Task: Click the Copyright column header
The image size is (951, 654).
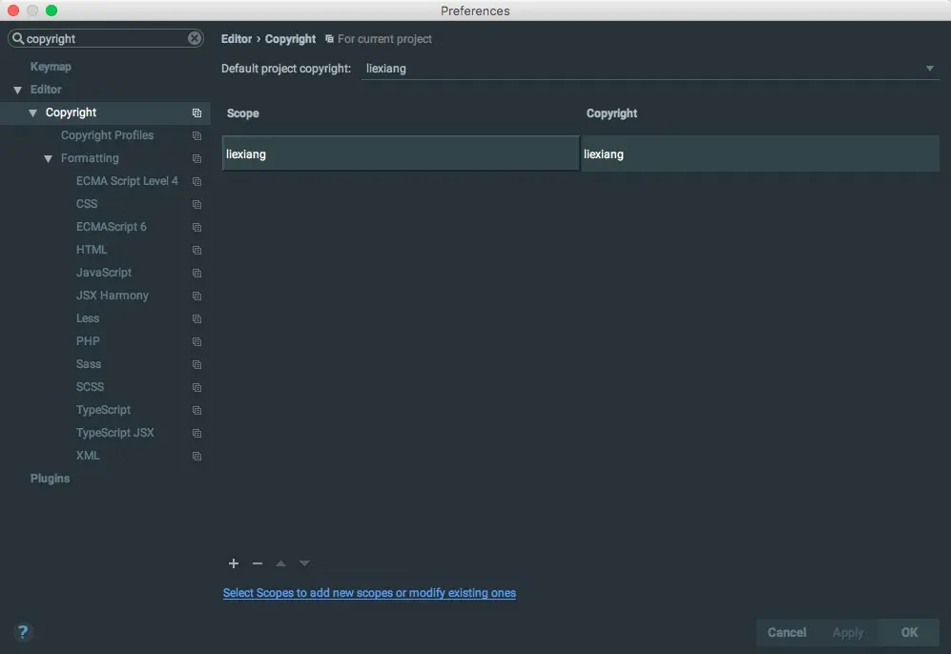Action: [611, 113]
